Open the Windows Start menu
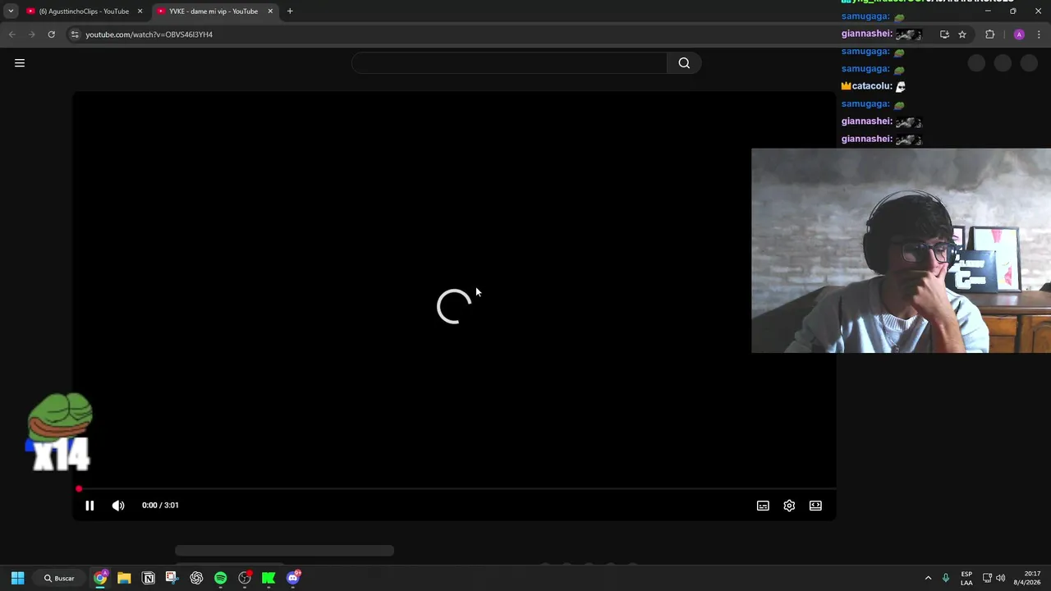 coord(17,578)
